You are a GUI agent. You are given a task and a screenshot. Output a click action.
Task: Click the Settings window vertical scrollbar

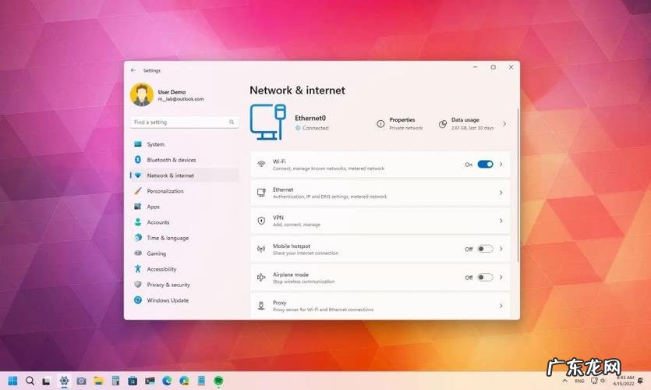(518, 185)
